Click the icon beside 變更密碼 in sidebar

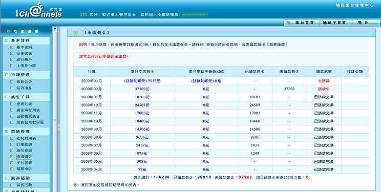click(x=12, y=53)
